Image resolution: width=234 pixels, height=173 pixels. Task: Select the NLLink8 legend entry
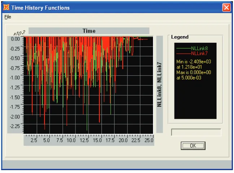[199, 48]
